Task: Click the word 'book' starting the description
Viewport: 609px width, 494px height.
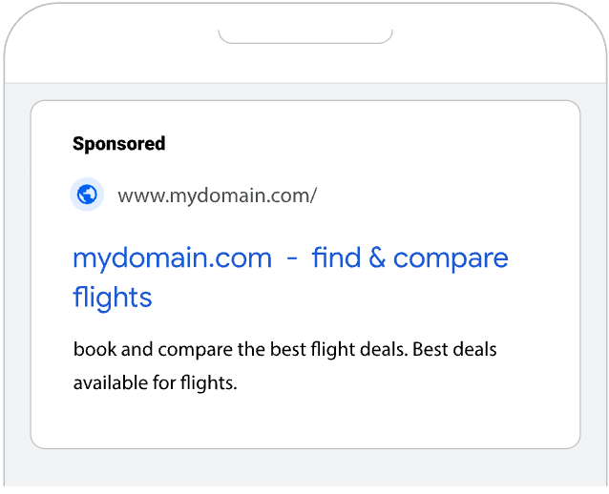Action: tap(93, 349)
